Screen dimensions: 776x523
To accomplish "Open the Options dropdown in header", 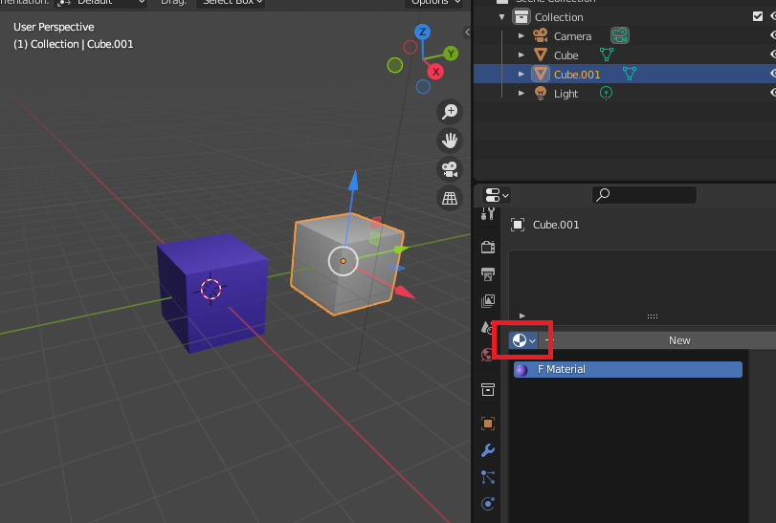I will click(434, 3).
